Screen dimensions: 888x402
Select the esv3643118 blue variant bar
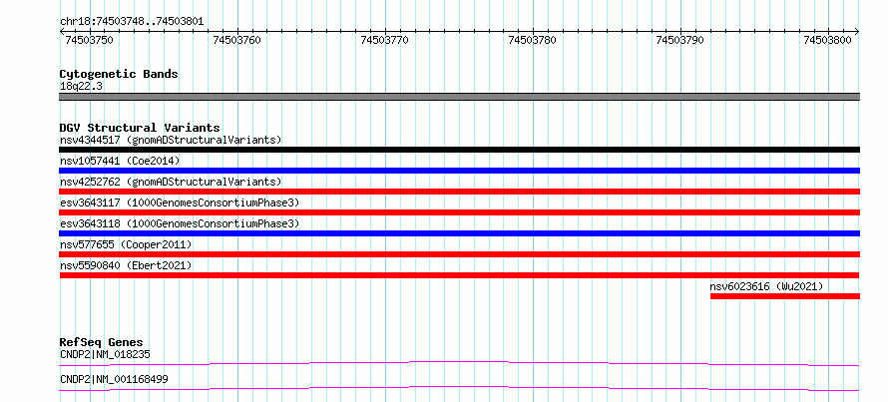459,233
